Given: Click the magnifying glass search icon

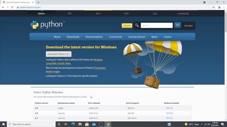Looking at the screenshot, I should coord(137,25).
